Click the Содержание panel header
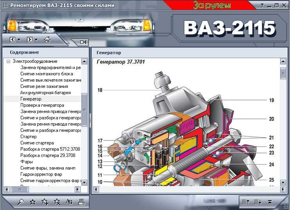 pyautogui.click(x=24, y=52)
